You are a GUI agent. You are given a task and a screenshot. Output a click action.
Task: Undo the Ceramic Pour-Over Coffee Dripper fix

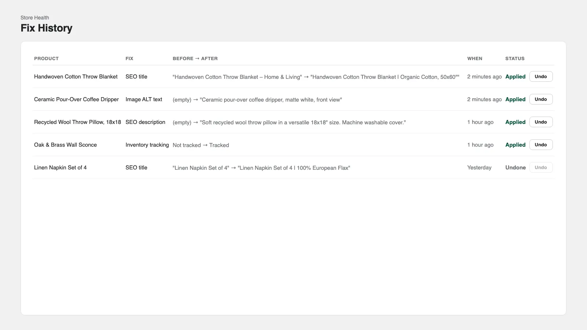click(541, 99)
